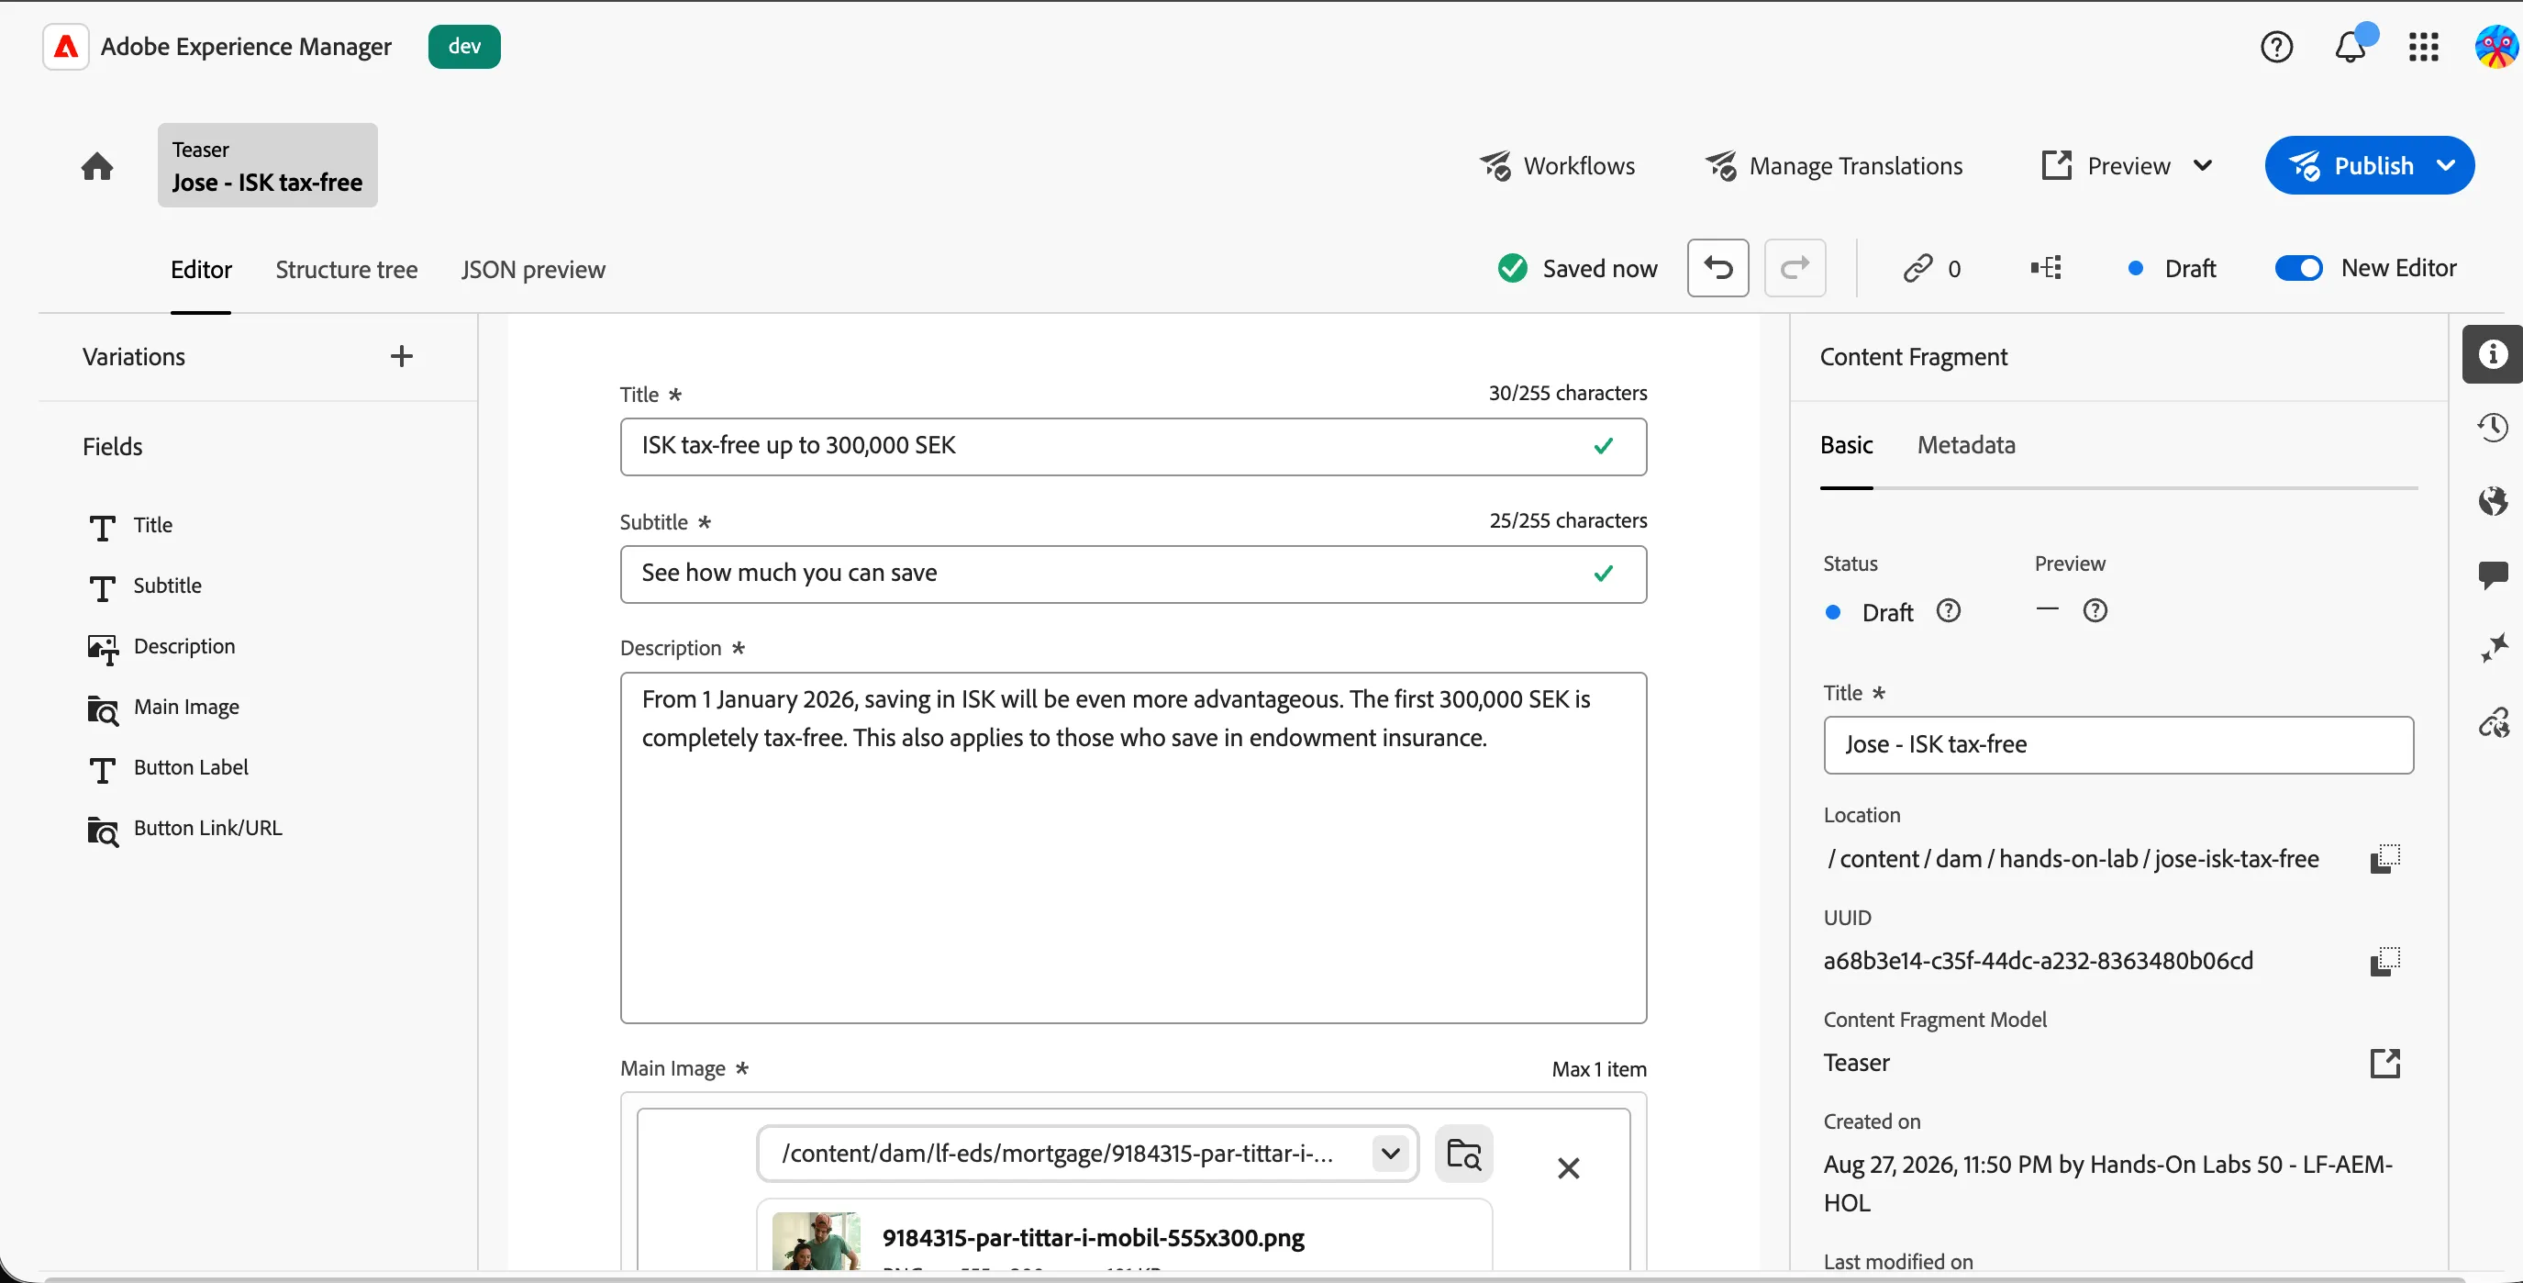Open the Metadata tab
Viewport: 2523px width, 1283px height.
click(1966, 444)
